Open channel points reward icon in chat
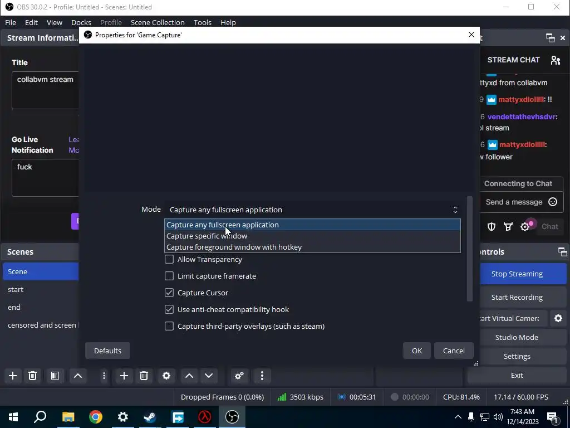 click(x=508, y=227)
